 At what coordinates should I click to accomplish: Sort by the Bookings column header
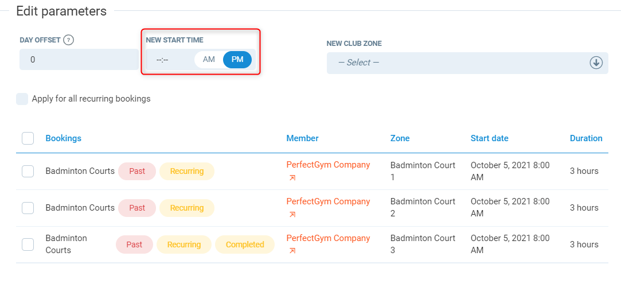pyautogui.click(x=63, y=138)
